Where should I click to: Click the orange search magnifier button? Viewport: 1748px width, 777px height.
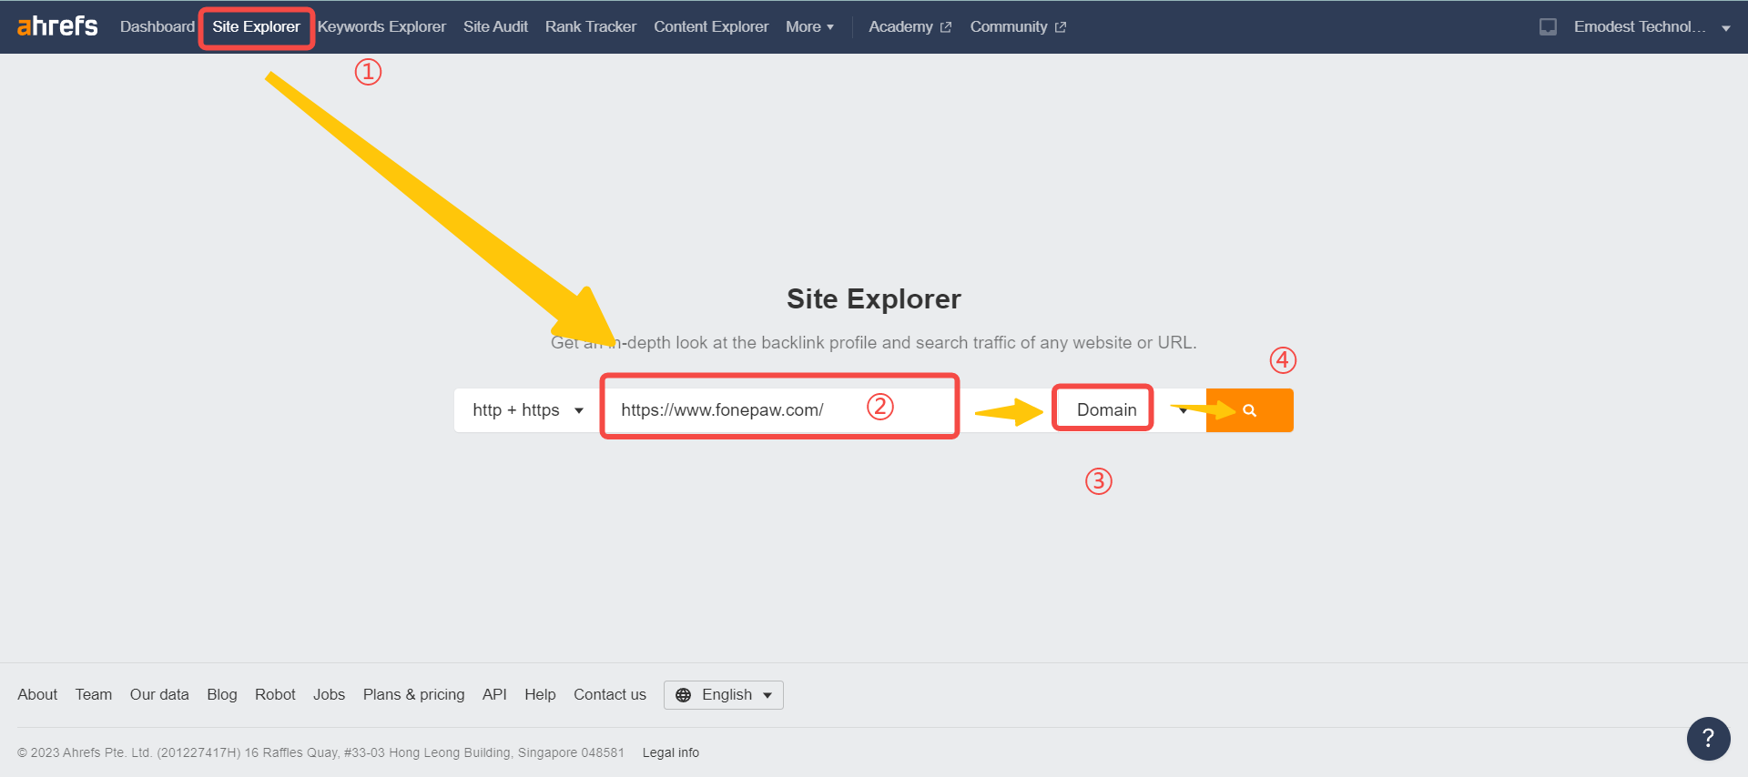point(1250,410)
